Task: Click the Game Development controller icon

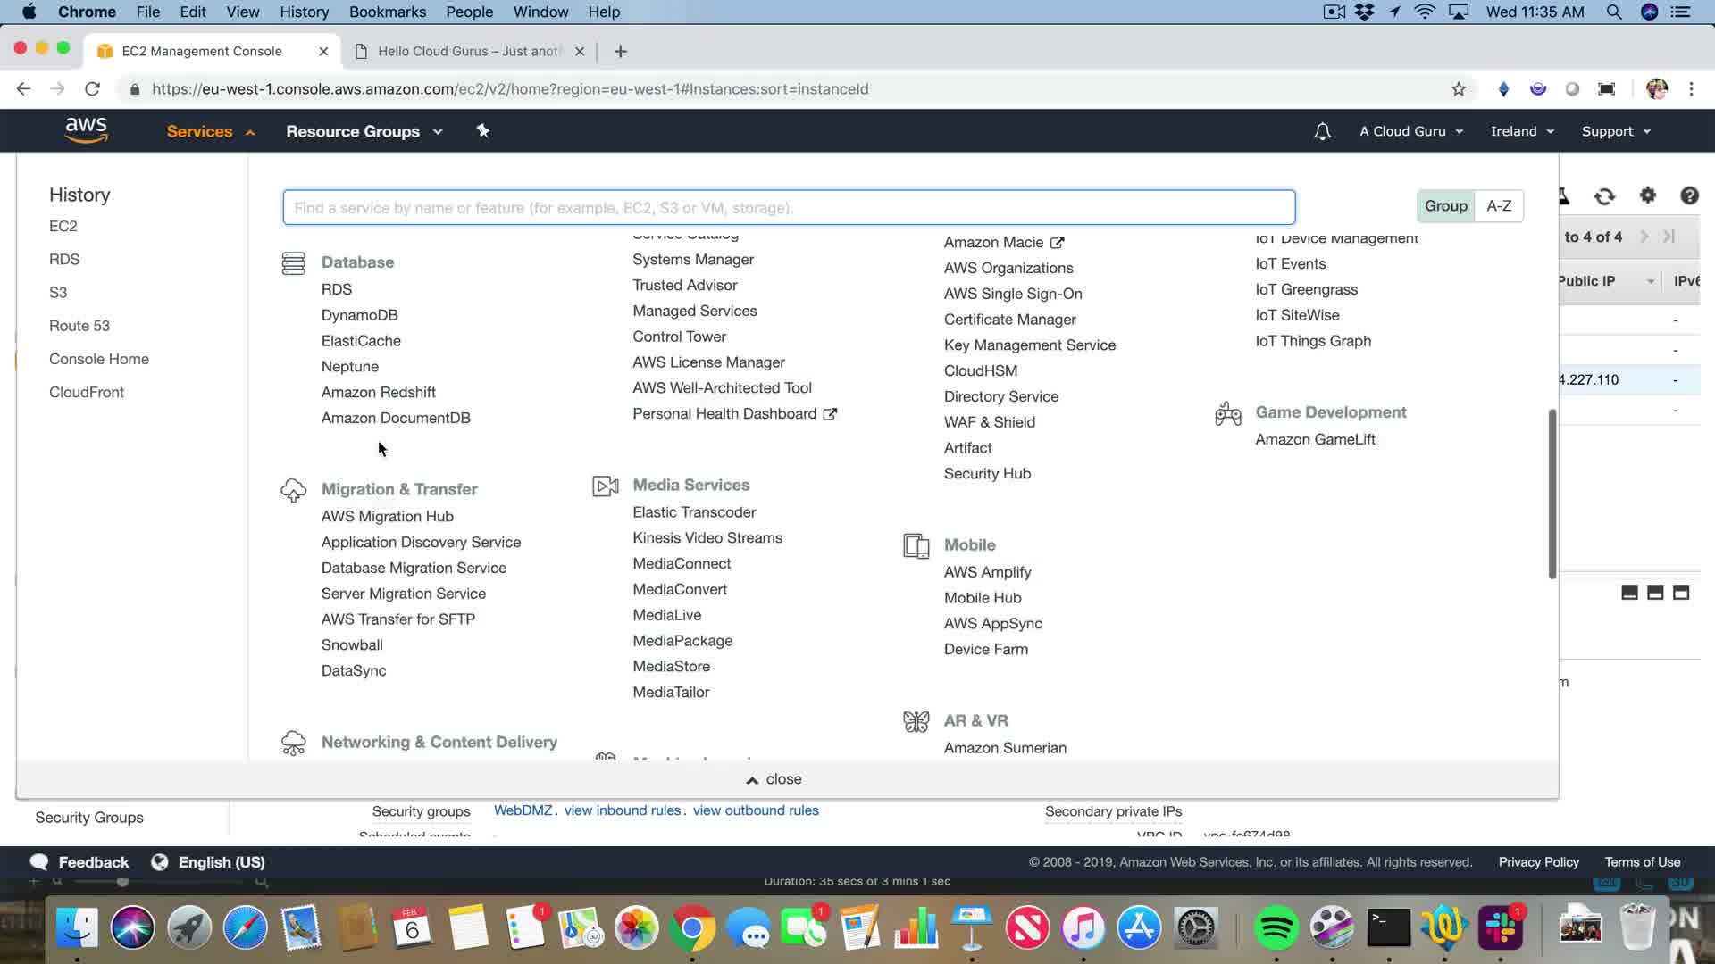Action: pos(1228,413)
